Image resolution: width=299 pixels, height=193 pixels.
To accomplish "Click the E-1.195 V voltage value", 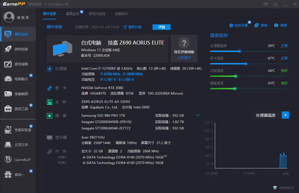I will pos(126,79).
